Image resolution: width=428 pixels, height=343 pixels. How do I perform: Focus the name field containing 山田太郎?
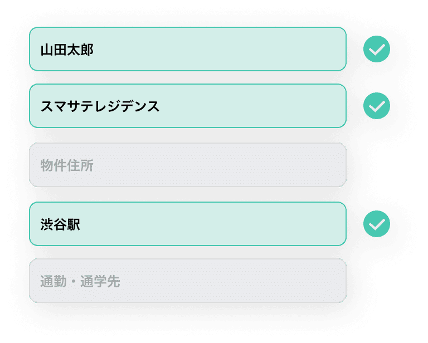point(188,49)
